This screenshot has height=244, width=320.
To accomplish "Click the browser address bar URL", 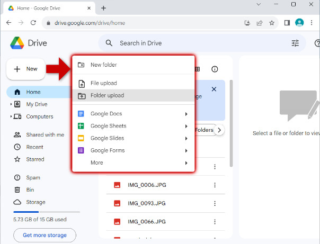I will (x=90, y=23).
